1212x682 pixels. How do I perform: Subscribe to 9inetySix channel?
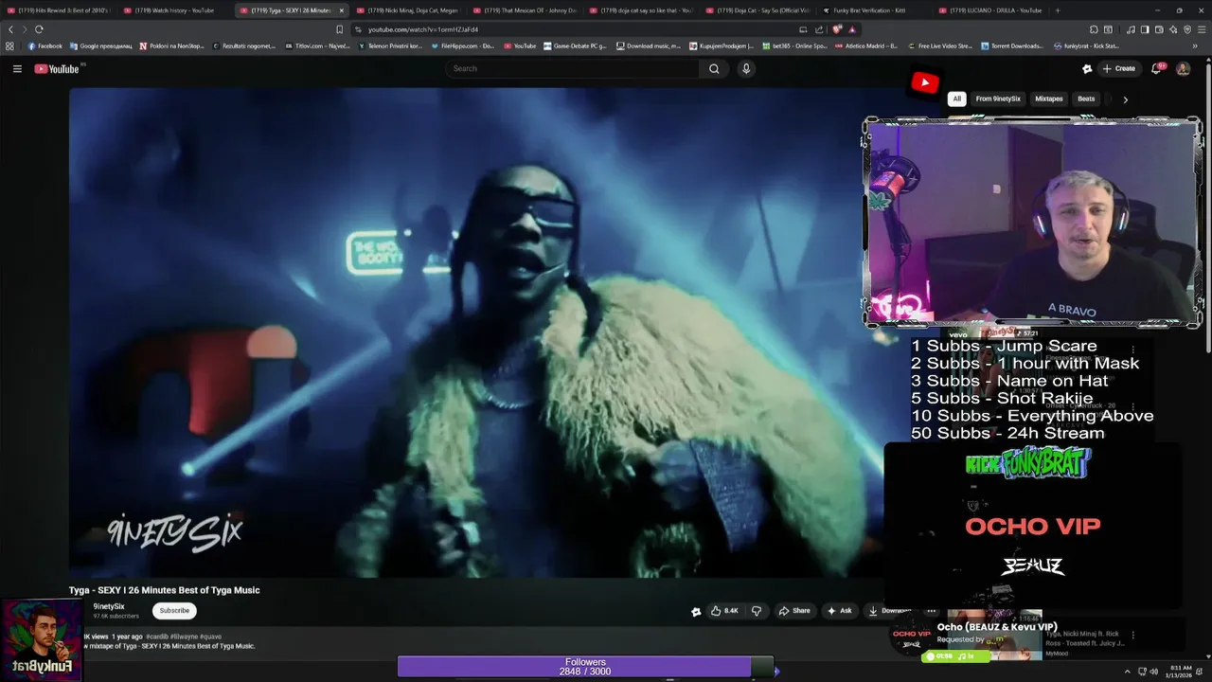[174, 611]
